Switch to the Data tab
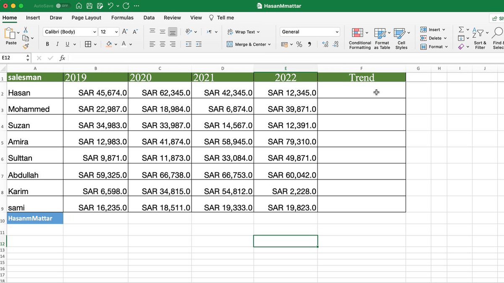This screenshot has height=283, width=504. 149,18
